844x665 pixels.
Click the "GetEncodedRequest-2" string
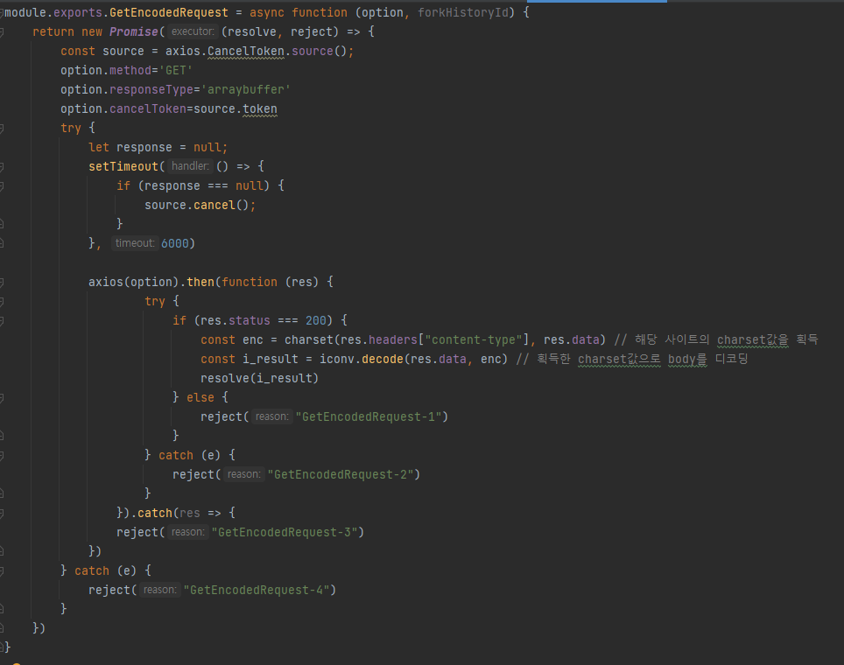341,474
